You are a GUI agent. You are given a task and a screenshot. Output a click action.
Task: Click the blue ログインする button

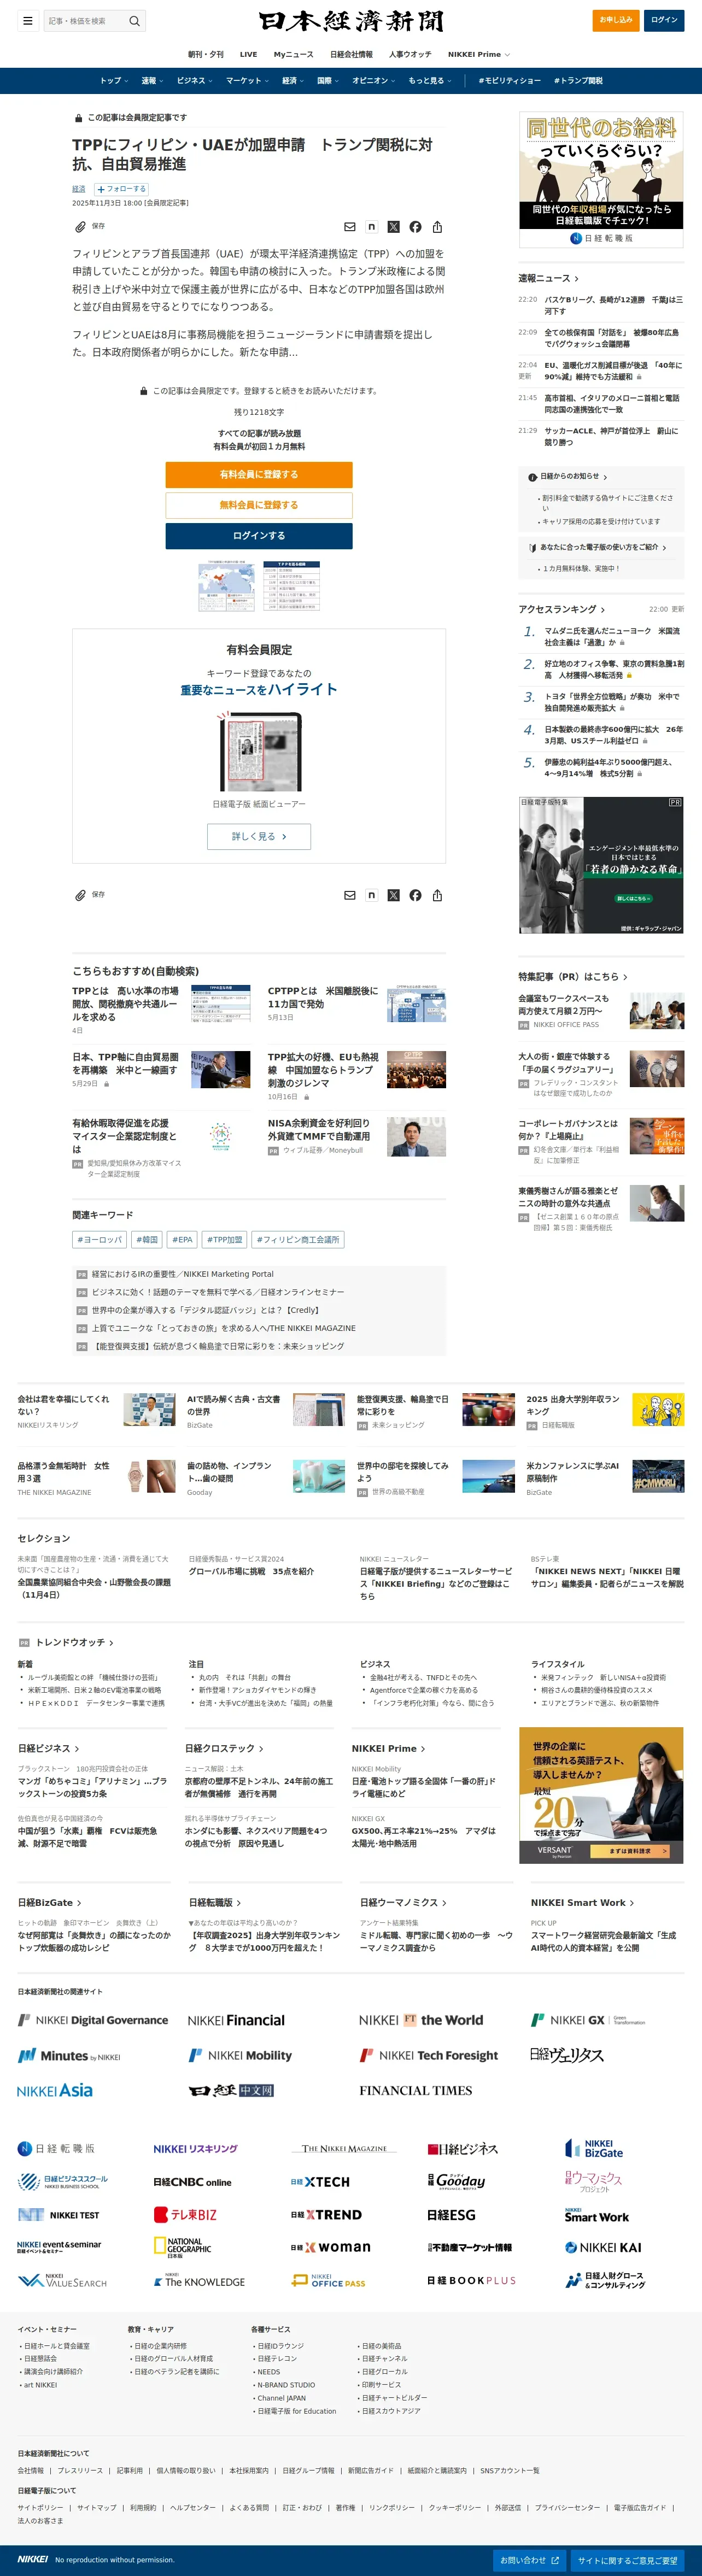(259, 536)
